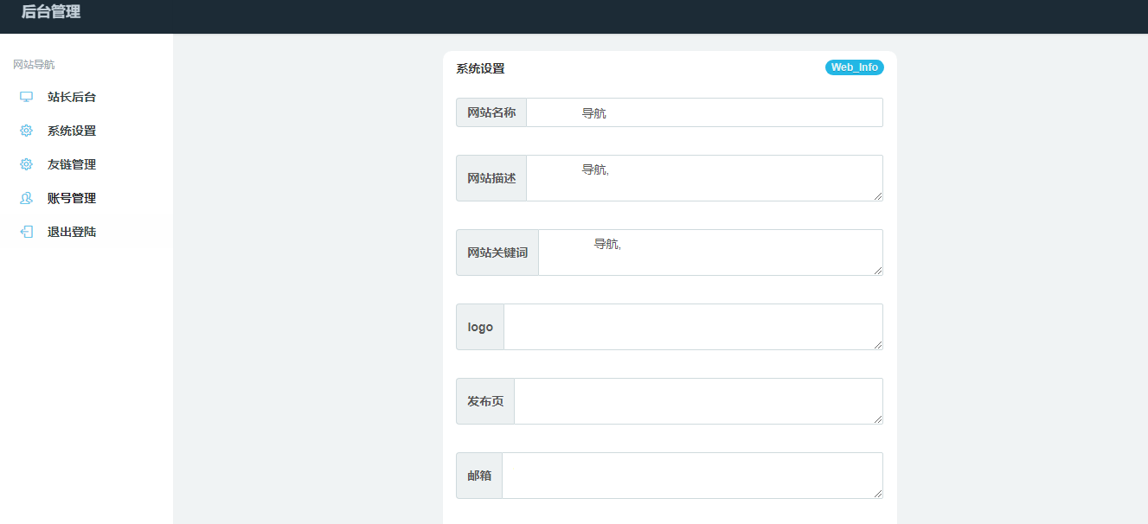Viewport: 1148px width, 524px height.
Task: Select 系统设置 in the sidebar
Action: [x=72, y=131]
